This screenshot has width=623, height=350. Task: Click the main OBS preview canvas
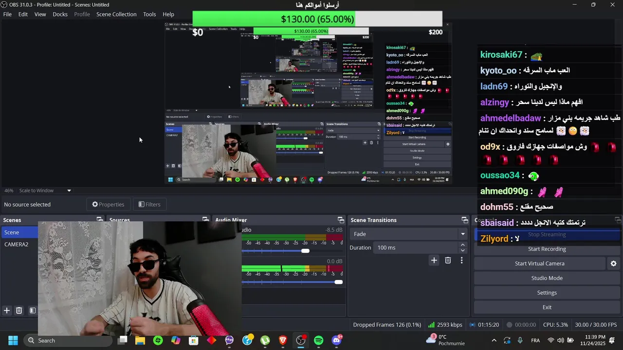click(309, 103)
